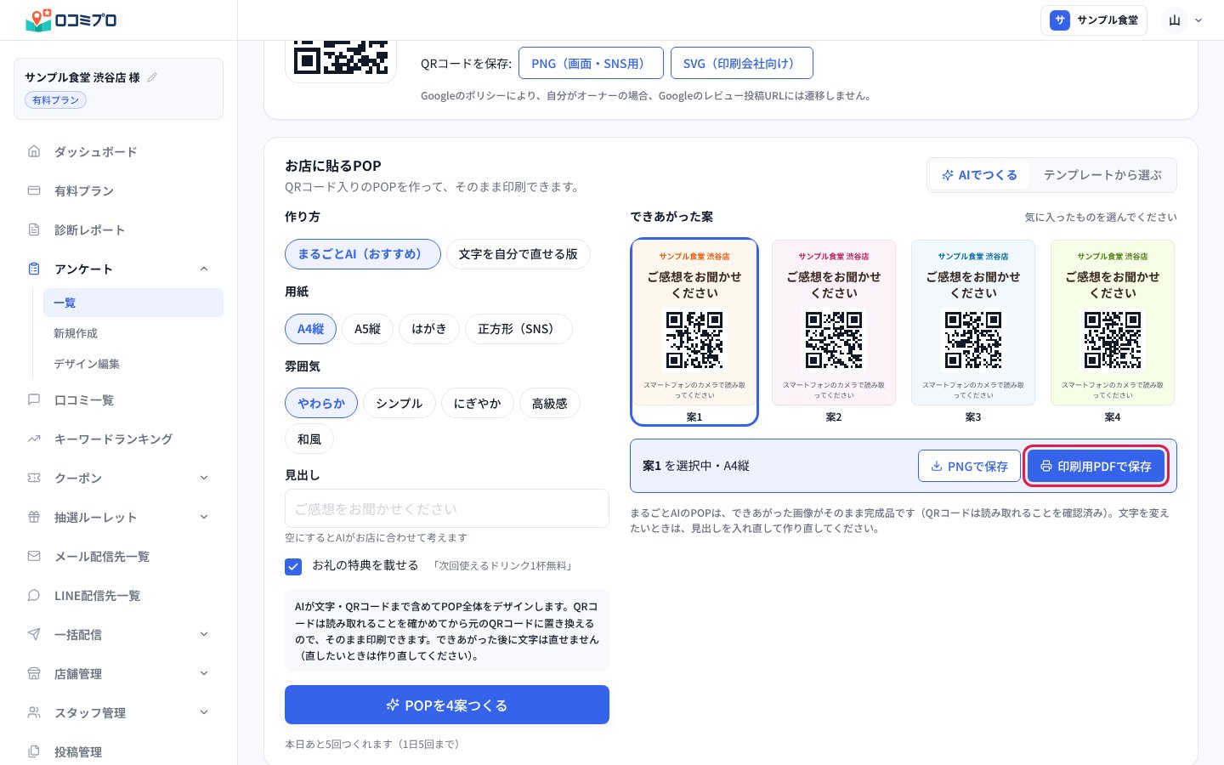Screen dimensions: 1224x765
Task: Click the envelope icon for メール配信先一覧
Action: point(34,556)
